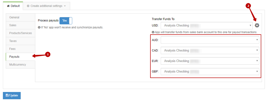This screenshot has width=266, height=102.
Task: Click the Update button
Action: [x=12, y=95]
